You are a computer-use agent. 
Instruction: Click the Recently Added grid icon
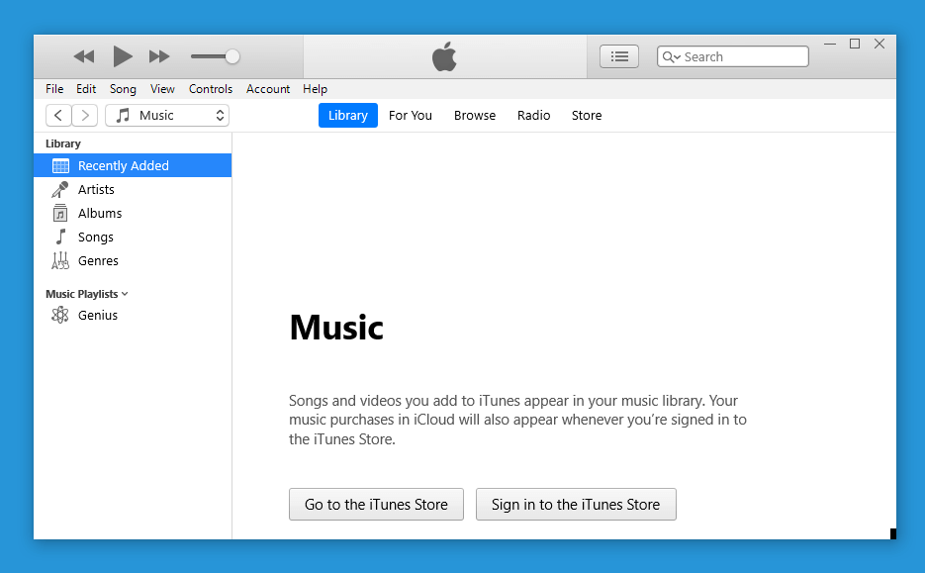point(60,166)
